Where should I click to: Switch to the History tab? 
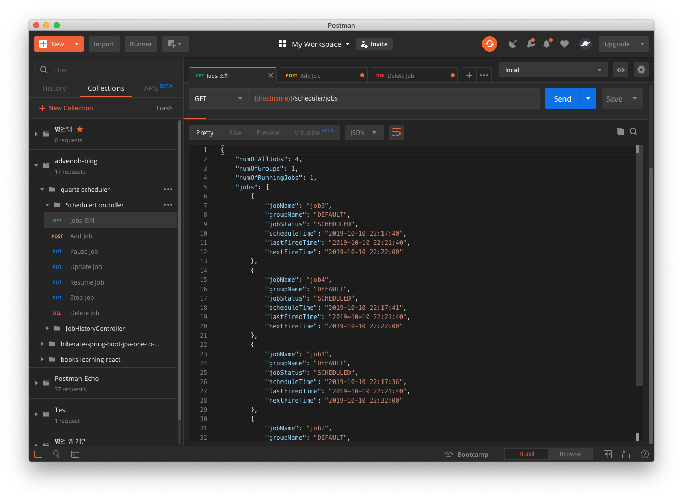tap(54, 88)
